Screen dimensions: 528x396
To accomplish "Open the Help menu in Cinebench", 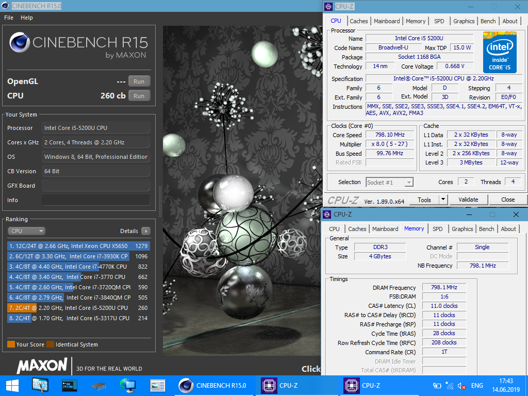I will 27,18.
